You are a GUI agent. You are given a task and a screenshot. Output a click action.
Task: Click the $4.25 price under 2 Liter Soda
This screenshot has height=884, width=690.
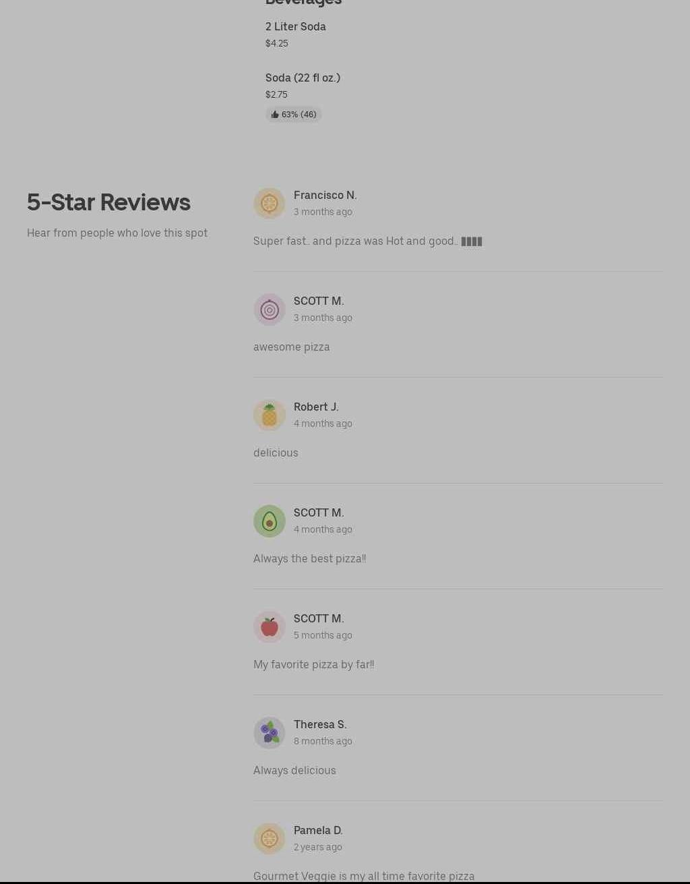pos(277,43)
